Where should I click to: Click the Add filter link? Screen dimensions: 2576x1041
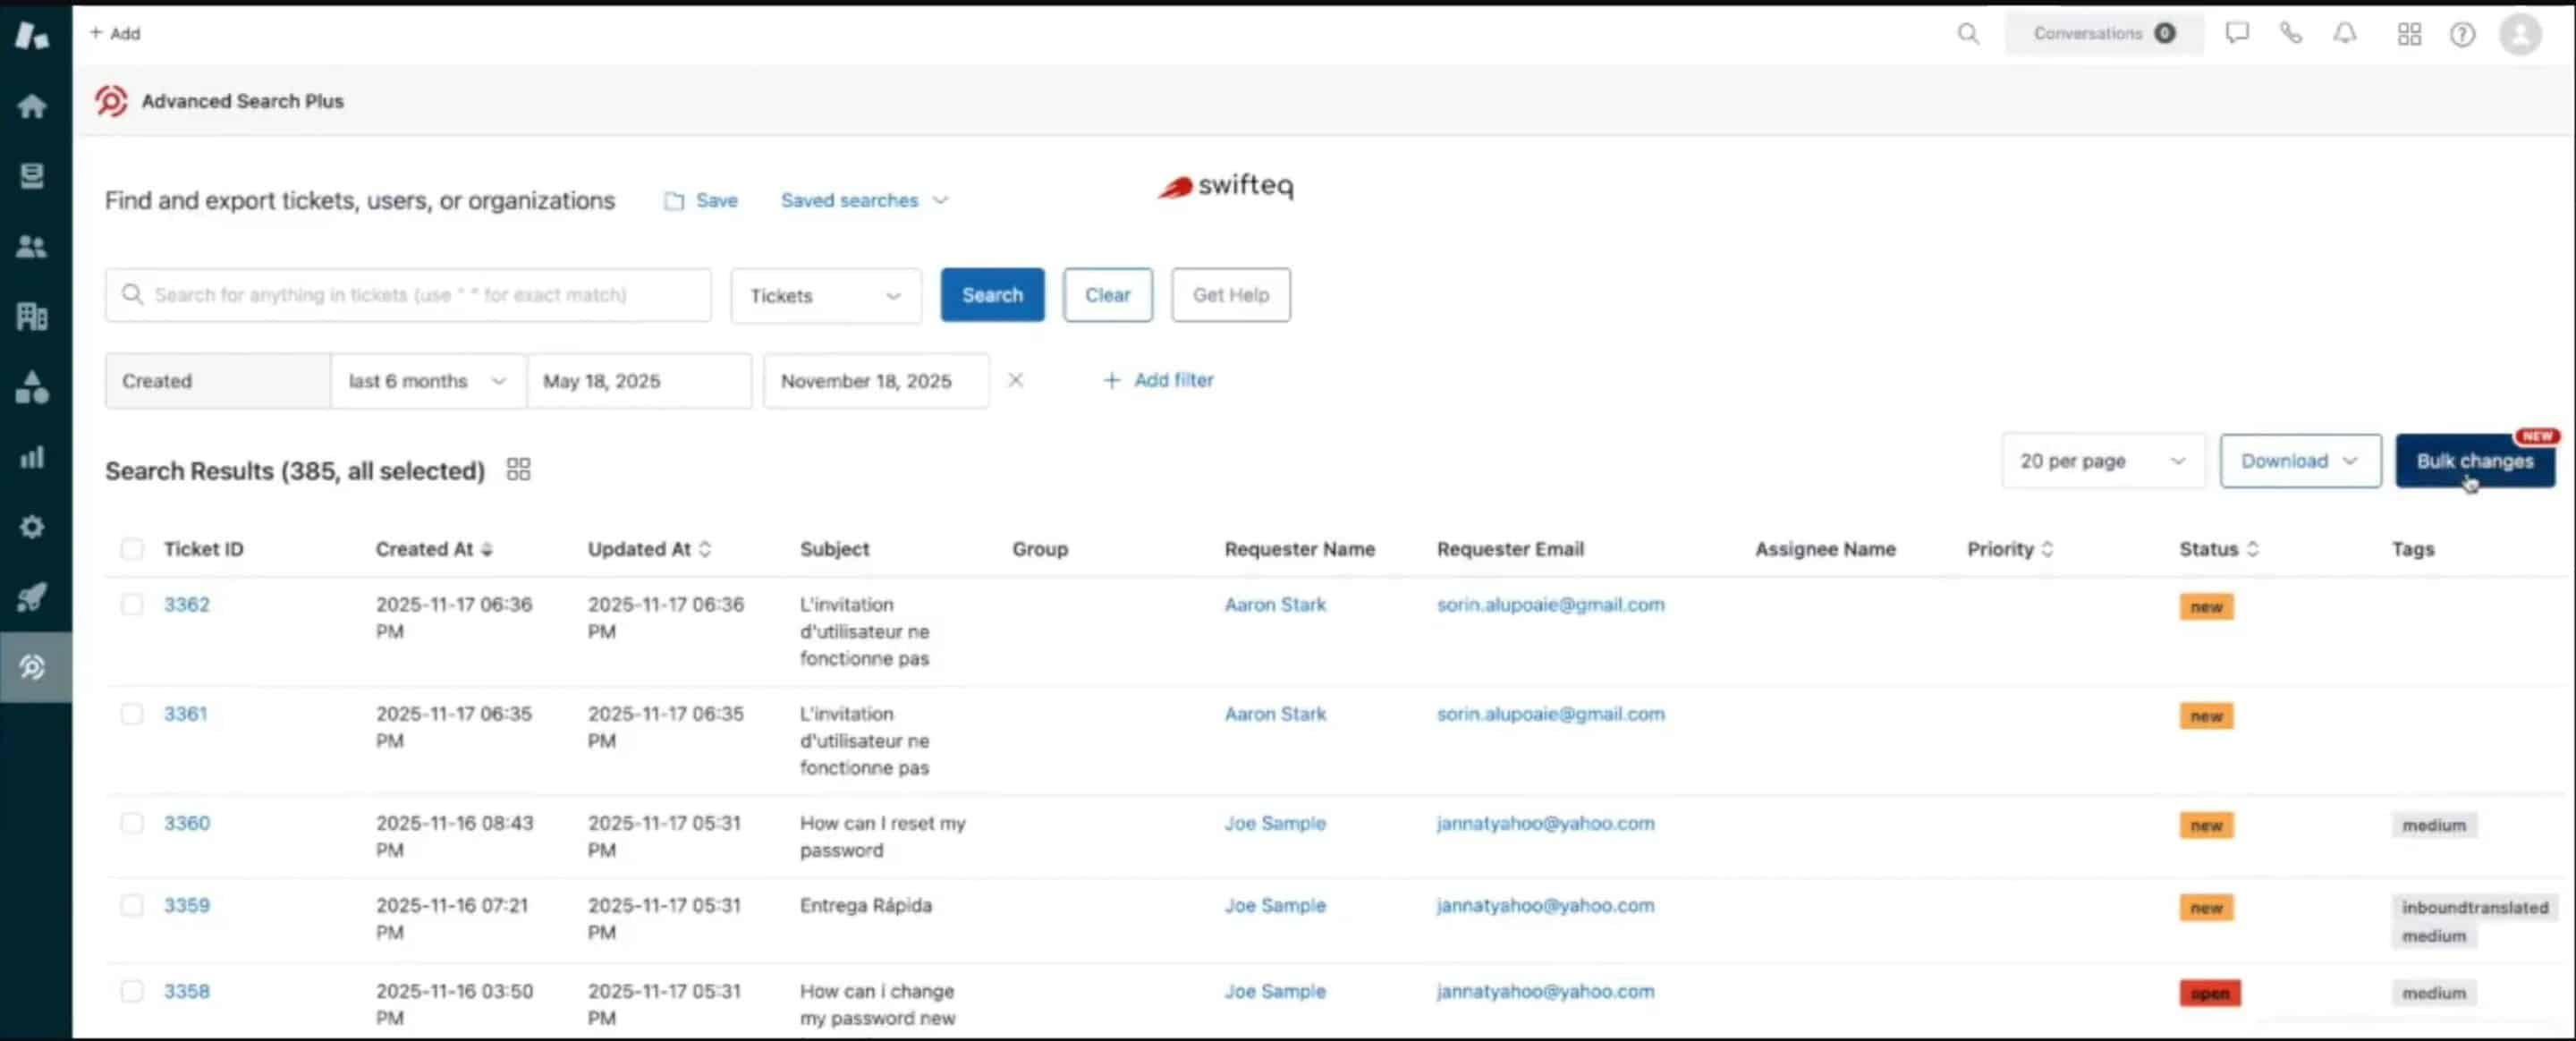[x=1158, y=381]
